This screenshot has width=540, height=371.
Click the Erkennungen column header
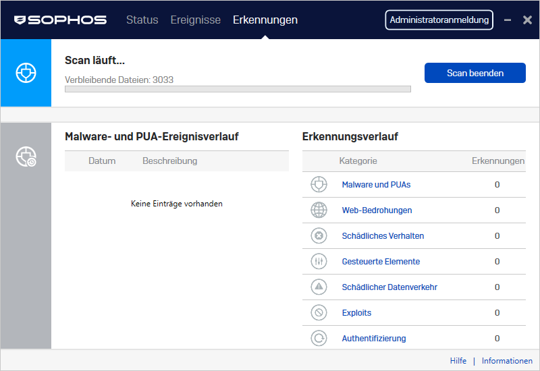498,161
